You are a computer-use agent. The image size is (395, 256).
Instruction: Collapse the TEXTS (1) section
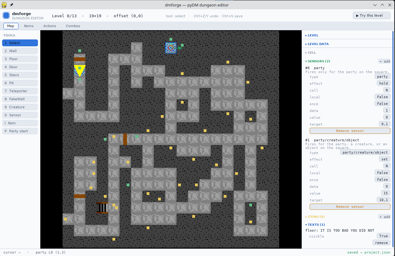[x=315, y=225]
